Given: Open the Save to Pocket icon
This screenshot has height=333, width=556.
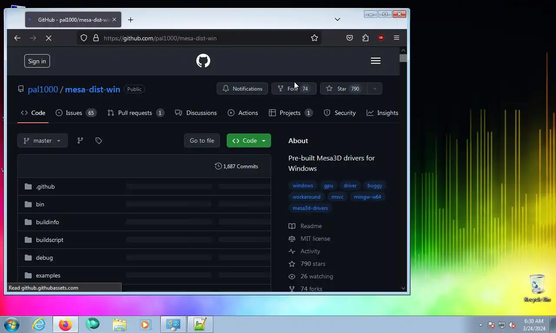Looking at the screenshot, I should tap(350, 38).
